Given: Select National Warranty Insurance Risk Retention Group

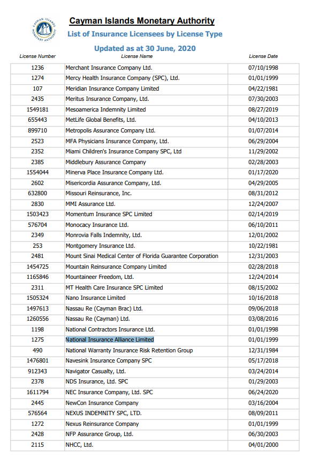Looking at the screenshot, I should coord(129,351).
